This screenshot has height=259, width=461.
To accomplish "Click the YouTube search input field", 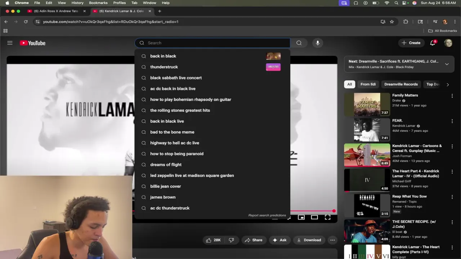I will pyautogui.click(x=212, y=43).
